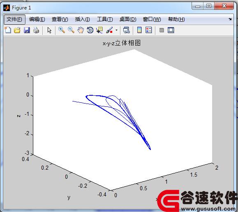Create a new figure with the New icon

click(x=8, y=30)
